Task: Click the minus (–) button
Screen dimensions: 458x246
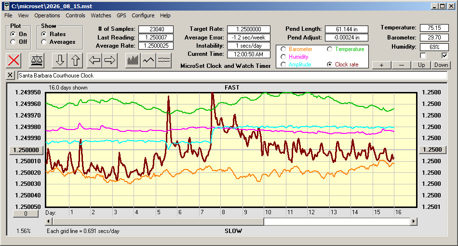Action: (401, 65)
